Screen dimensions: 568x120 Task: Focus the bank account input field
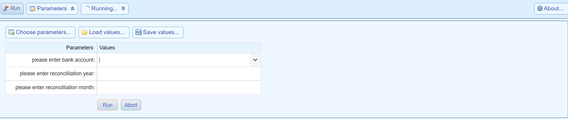click(x=174, y=60)
